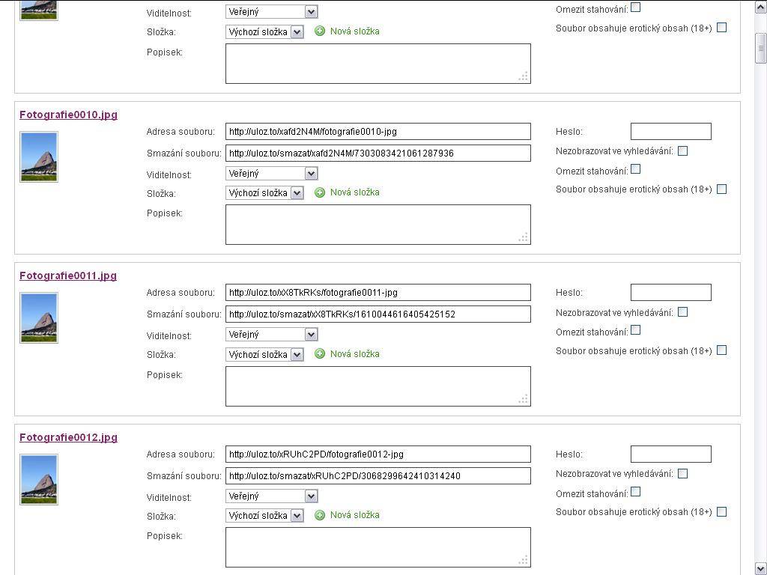Open Fotografie0011.jpg file link
This screenshot has width=767, height=575.
pos(68,276)
